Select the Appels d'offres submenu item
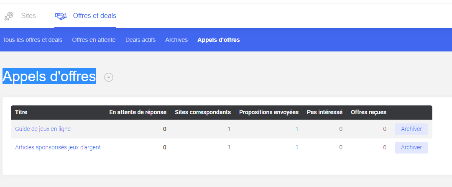 pyautogui.click(x=219, y=40)
